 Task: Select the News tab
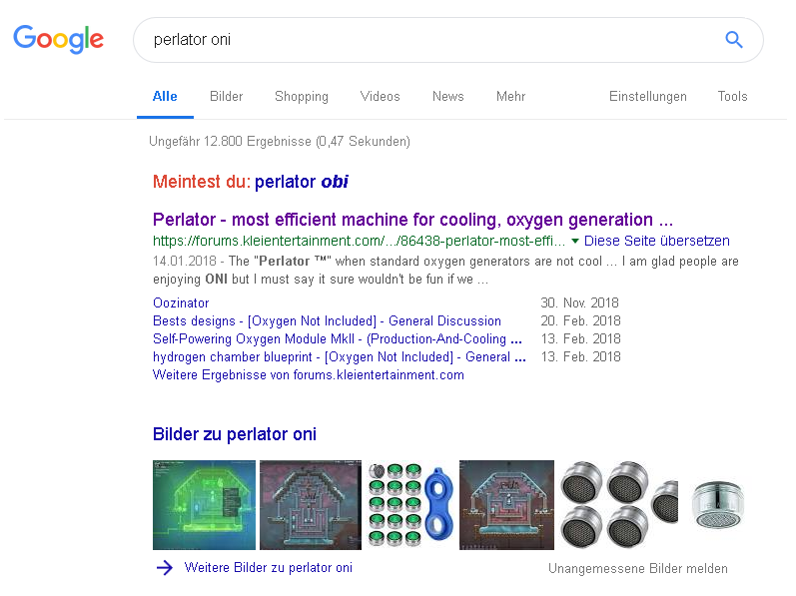click(x=447, y=97)
